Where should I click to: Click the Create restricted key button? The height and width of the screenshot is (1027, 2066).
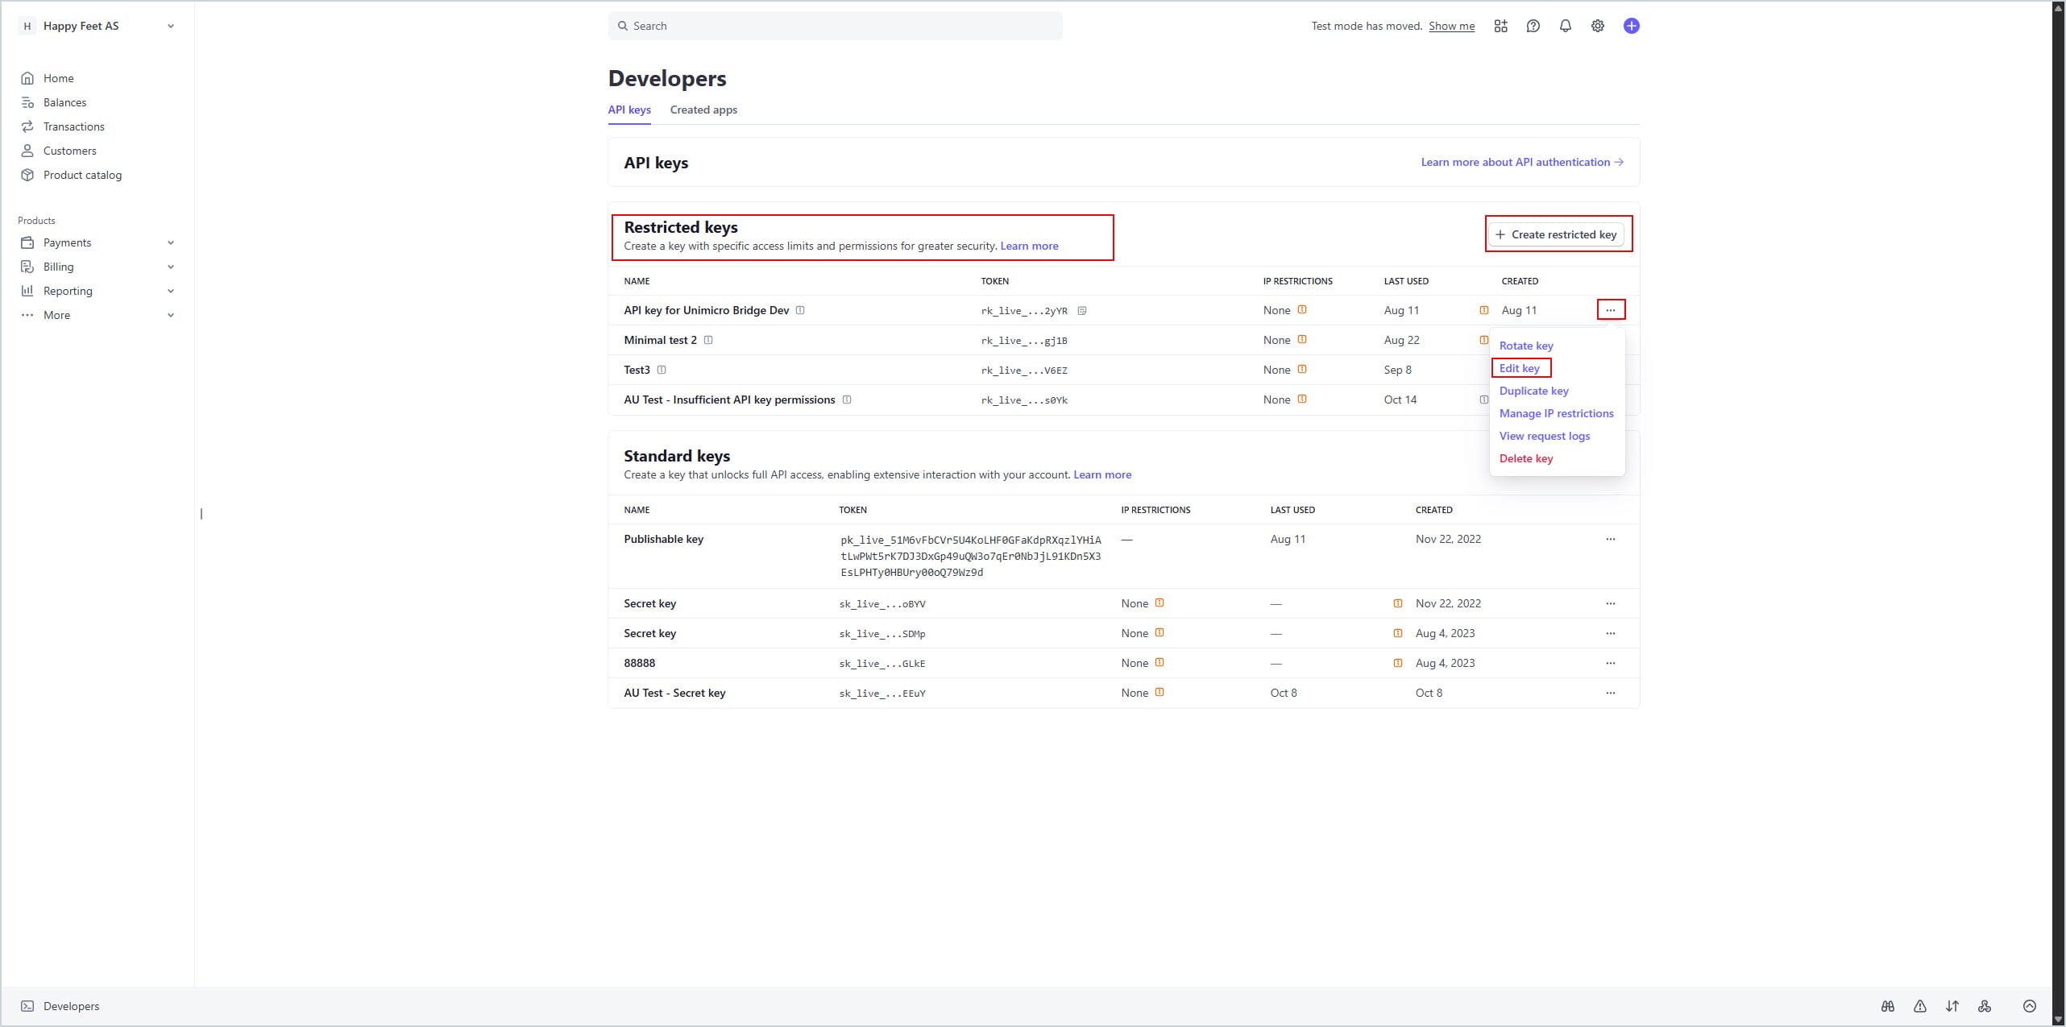pyautogui.click(x=1556, y=234)
